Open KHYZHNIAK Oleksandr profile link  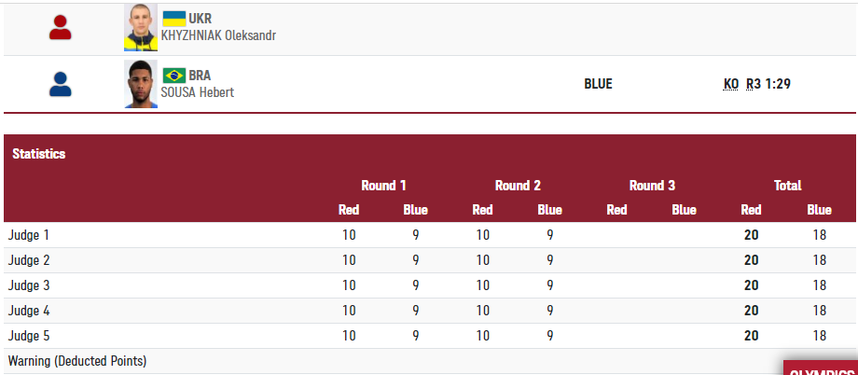click(218, 36)
